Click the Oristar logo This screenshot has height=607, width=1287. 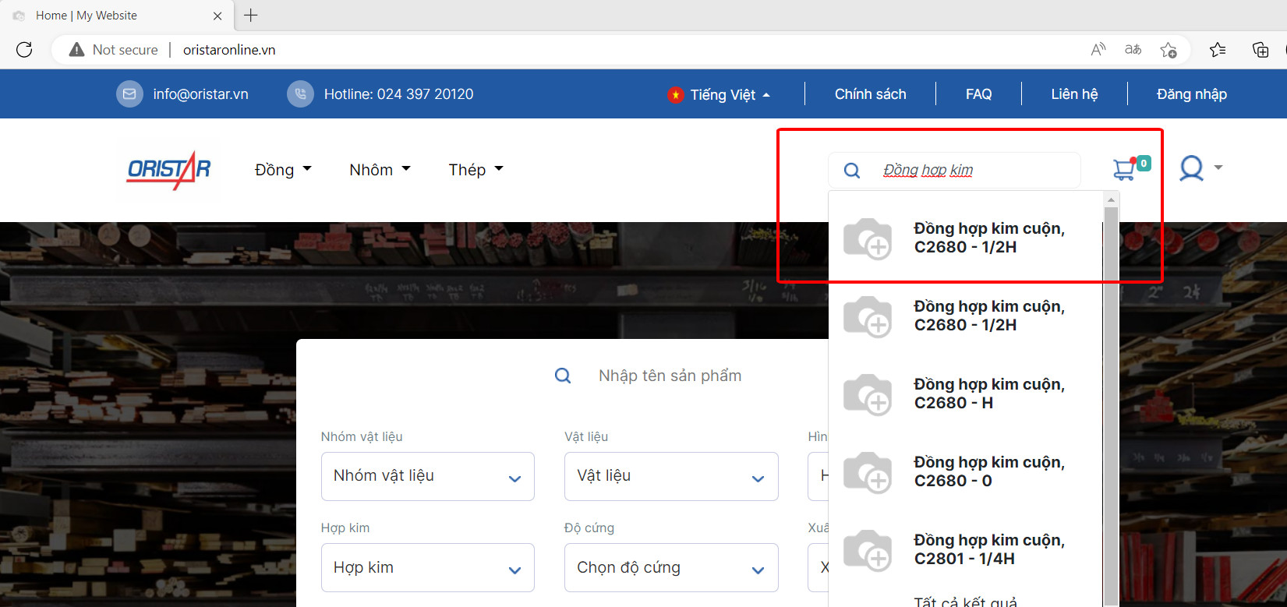pos(168,170)
